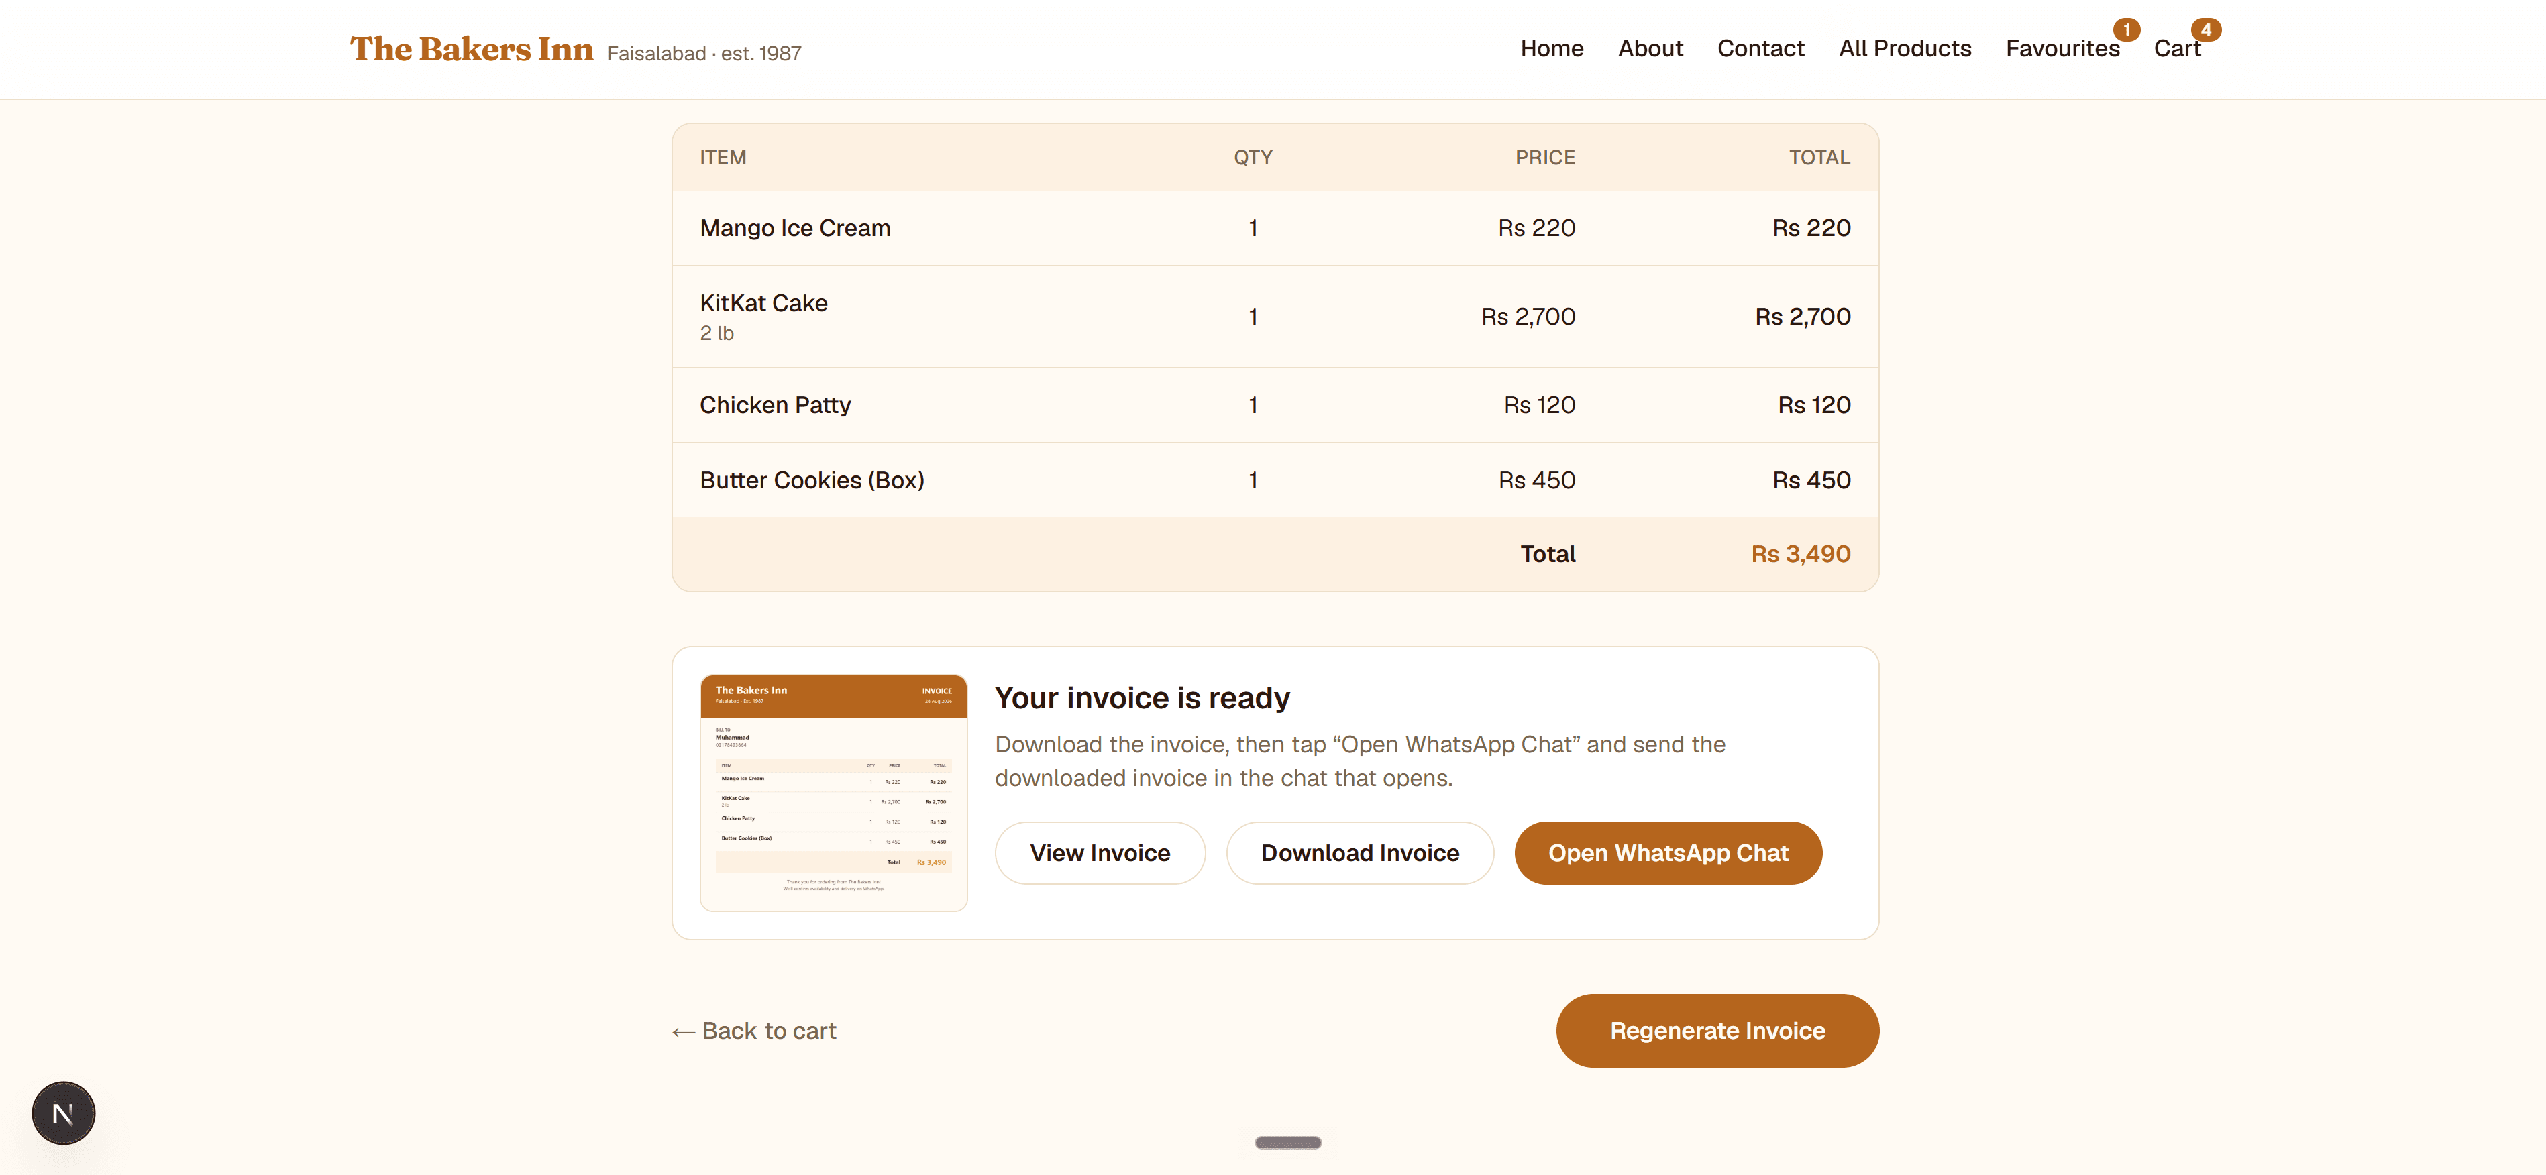
Task: Follow the Back to cart link
Action: click(754, 1031)
